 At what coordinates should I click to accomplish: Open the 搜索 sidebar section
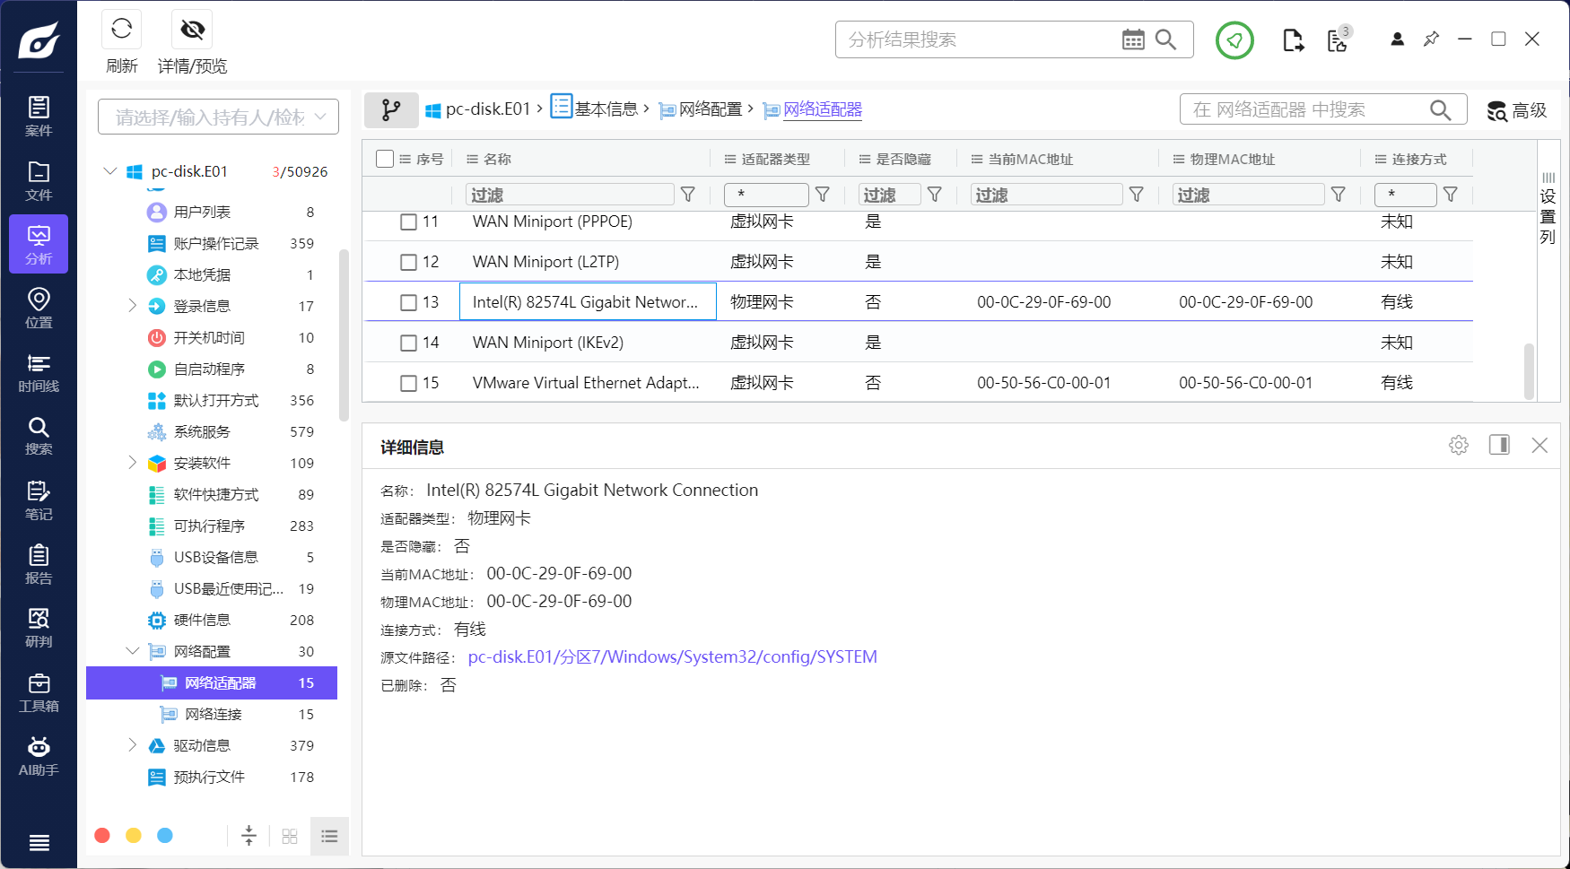tap(39, 436)
